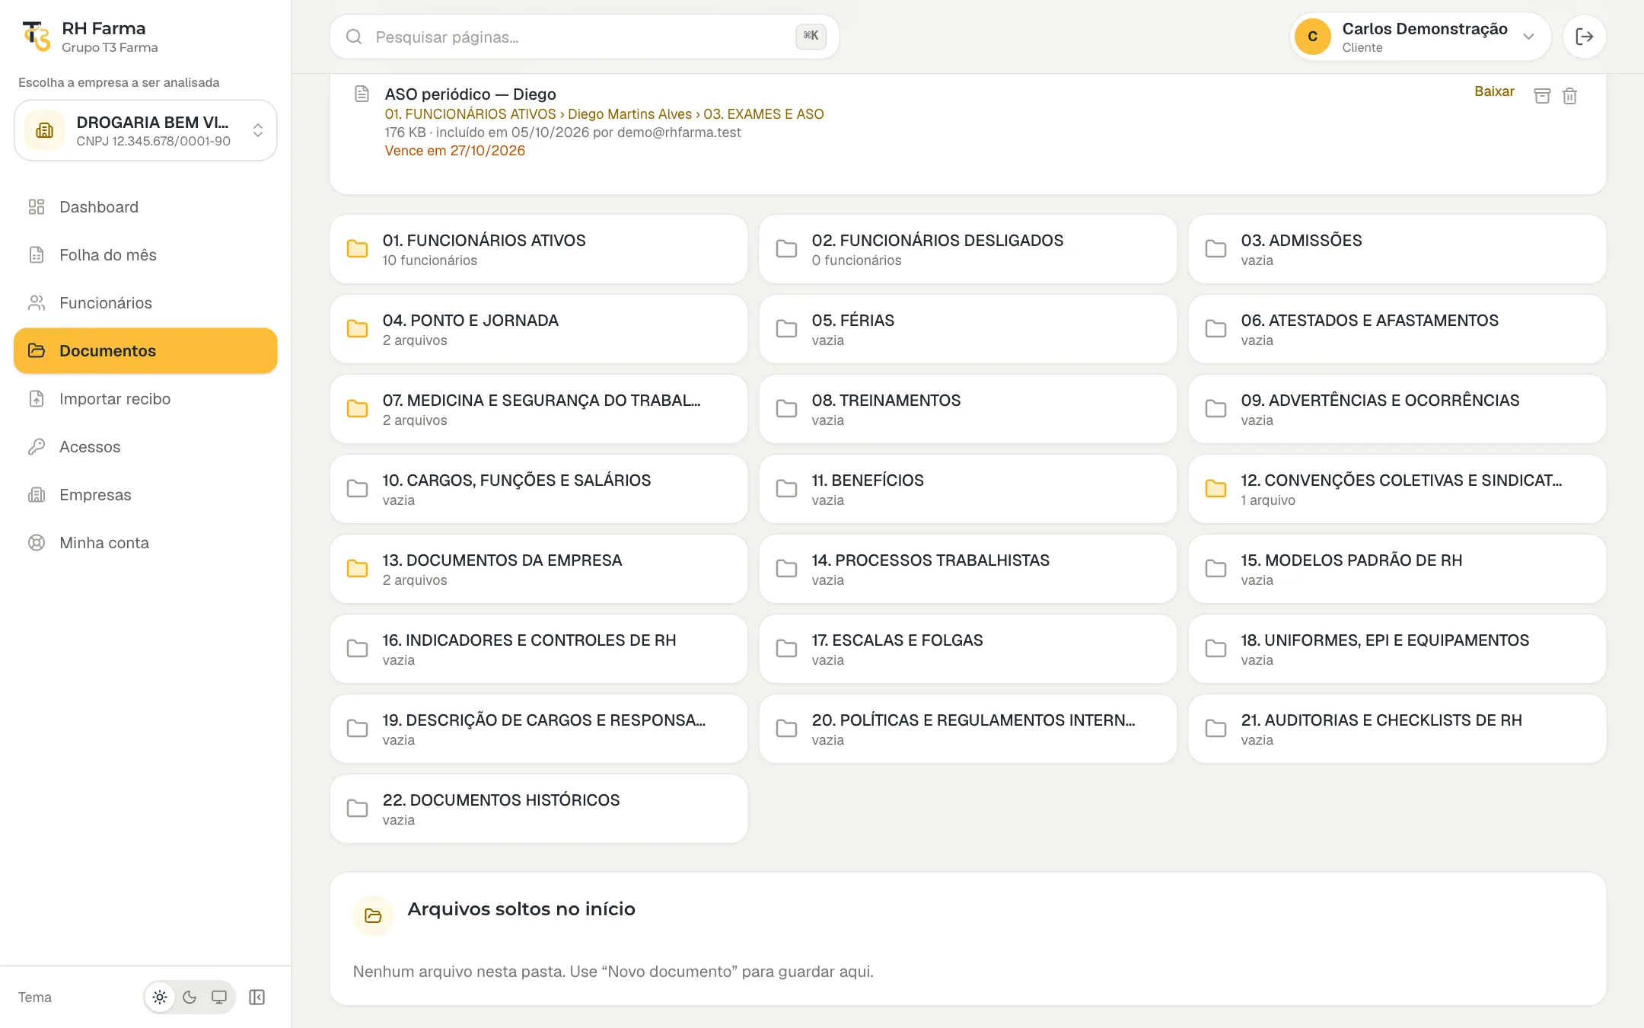Screen dimensions: 1644x1028
Task: Click the logout icon in top bar
Action: coord(1584,37)
